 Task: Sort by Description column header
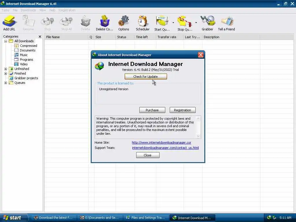[x=231, y=37]
